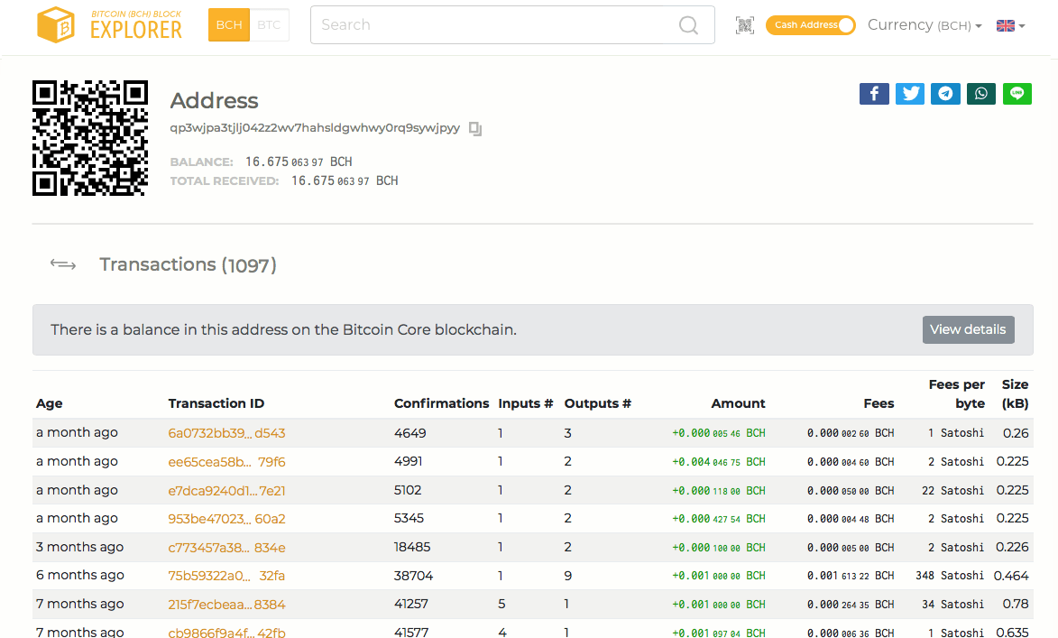Expand the Transaction ID column header
1058x638 pixels.
coord(216,403)
